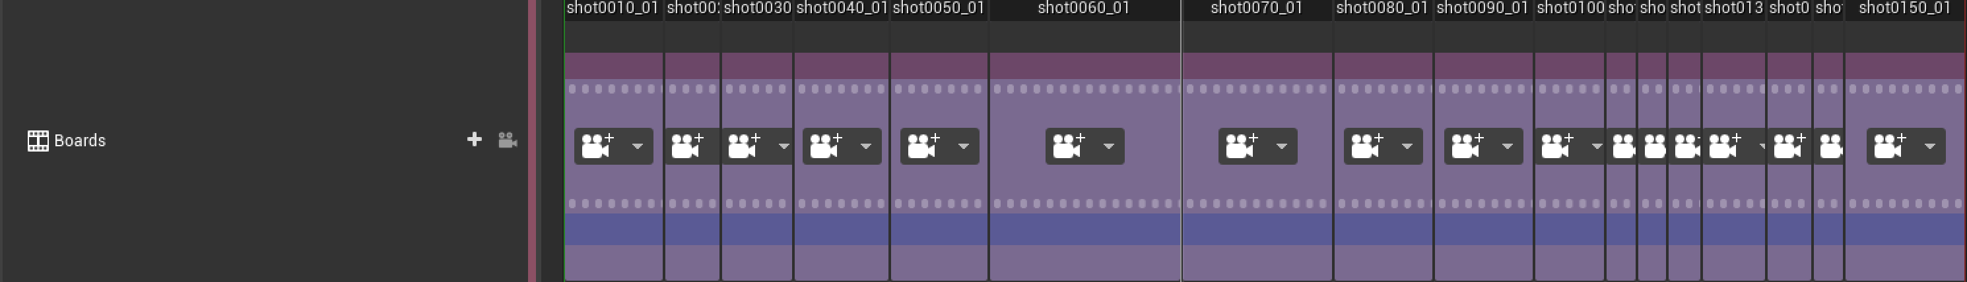Open camera dropdown arrow in shot0010_01

tap(638, 146)
